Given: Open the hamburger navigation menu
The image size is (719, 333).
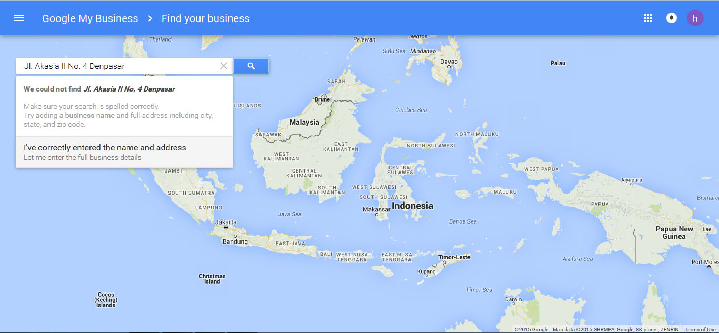Looking at the screenshot, I should pos(19,18).
